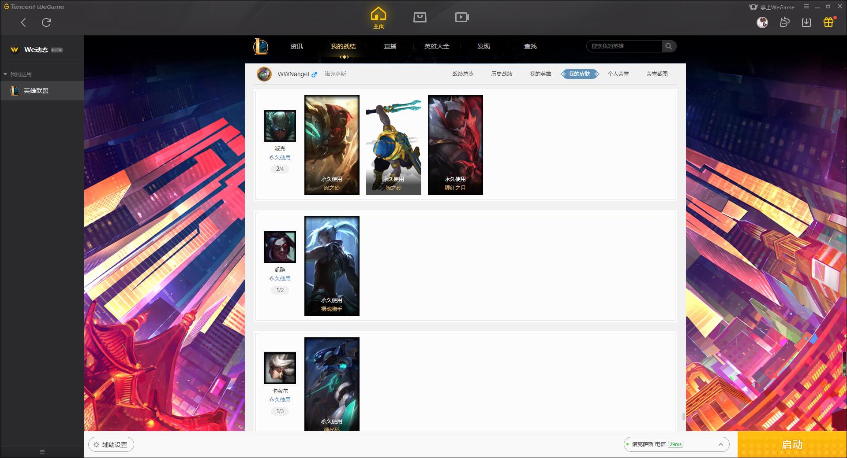The height and width of the screenshot is (458, 847).
Task: Click the male gender icon
Action: pos(314,74)
